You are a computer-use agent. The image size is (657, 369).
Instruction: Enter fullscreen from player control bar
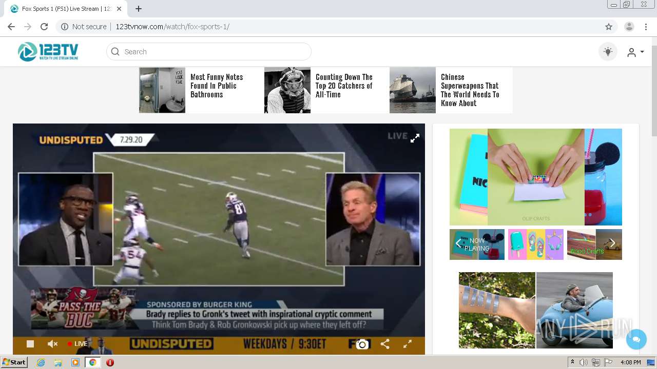coord(408,344)
